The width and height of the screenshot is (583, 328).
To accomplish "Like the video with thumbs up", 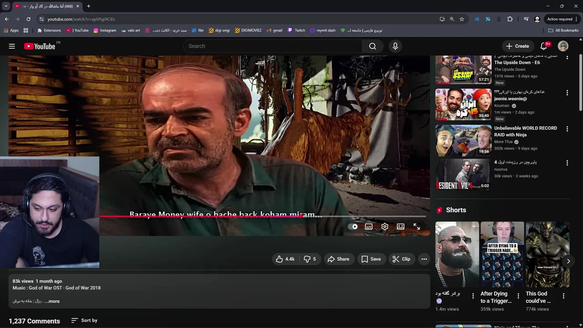I will coord(285,259).
